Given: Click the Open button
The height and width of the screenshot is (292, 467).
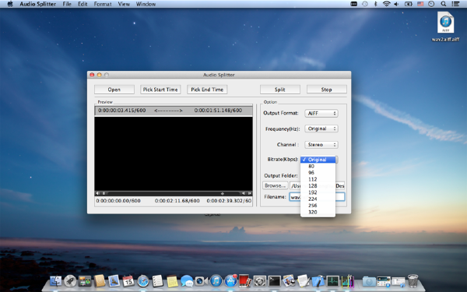Looking at the screenshot, I should [114, 90].
